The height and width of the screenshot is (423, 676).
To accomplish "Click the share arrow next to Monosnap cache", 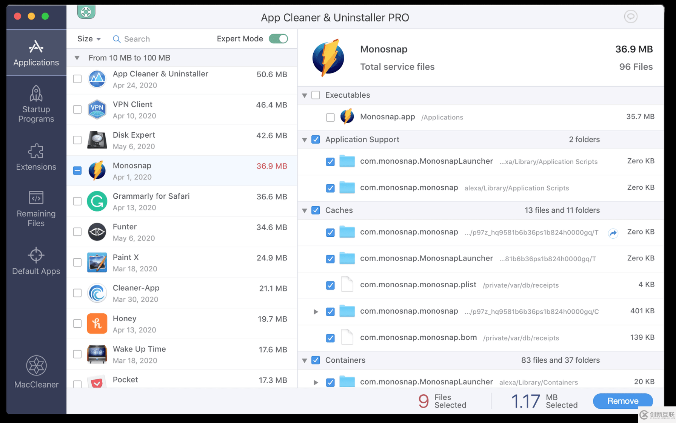I will pyautogui.click(x=613, y=233).
